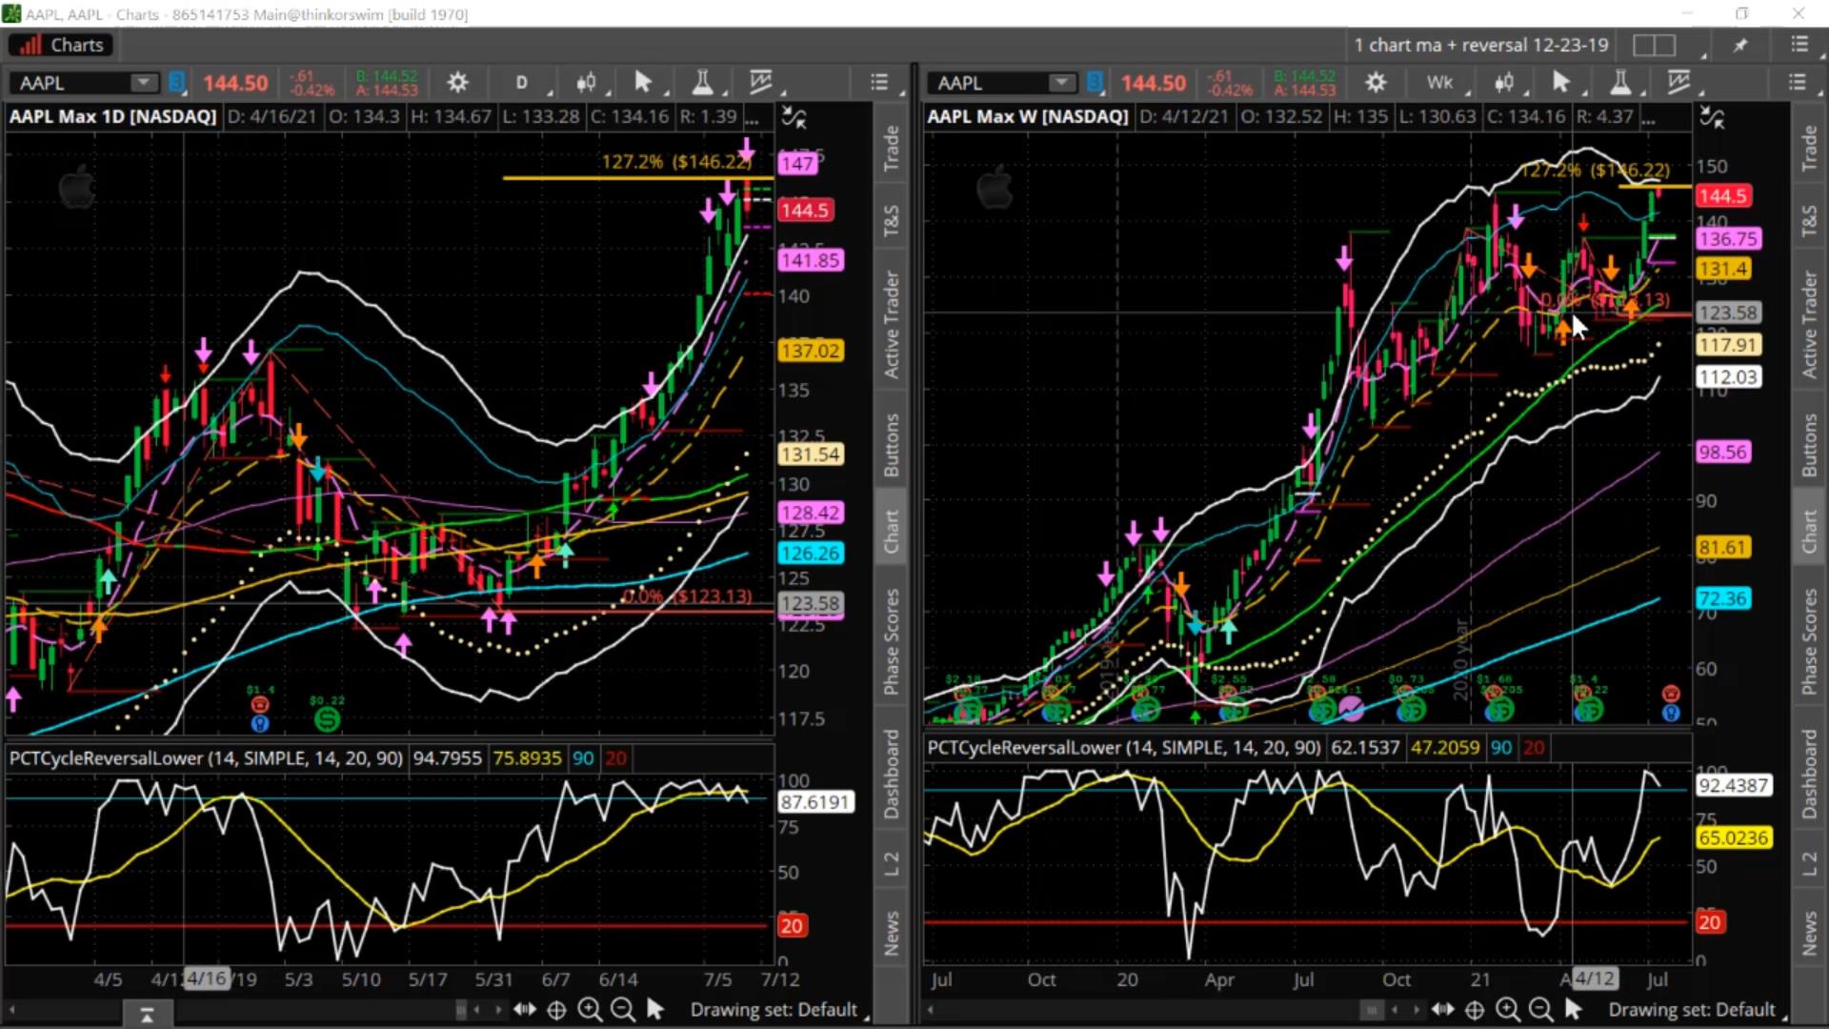Click expand horizontal arrows icon, left chart
Viewport: 1829px width, 1029px height.
point(525,1009)
